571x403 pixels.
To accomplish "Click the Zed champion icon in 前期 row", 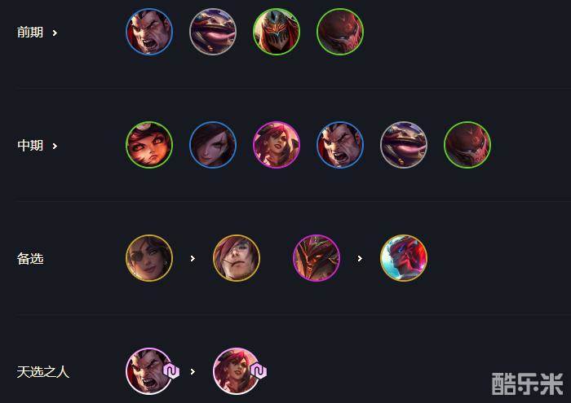I will coord(277,32).
